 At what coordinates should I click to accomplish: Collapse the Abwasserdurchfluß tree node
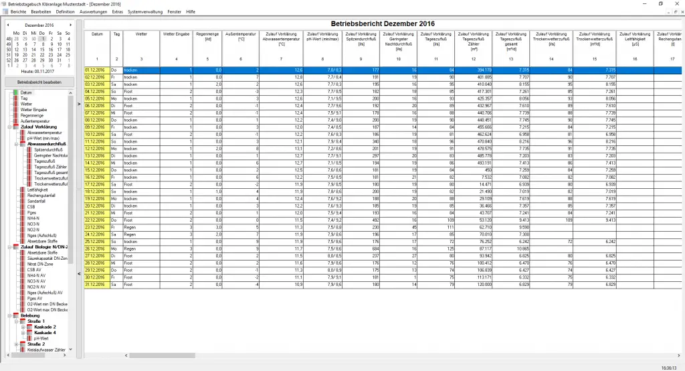point(15,143)
